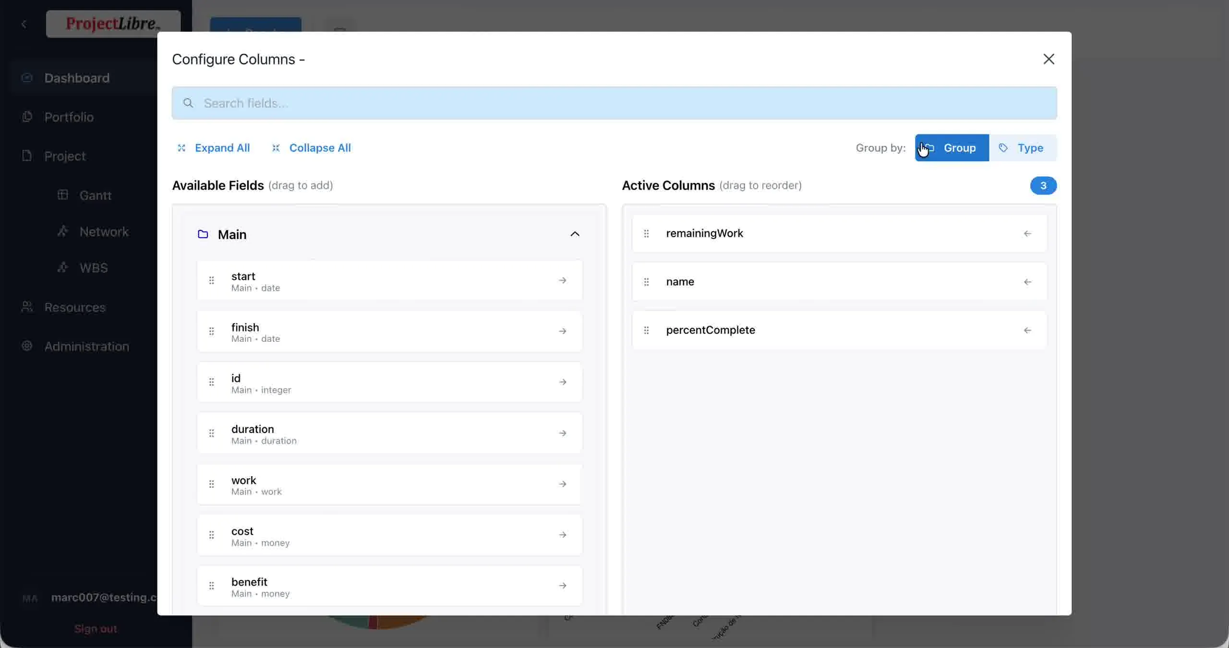
Task: Grab the drag handle of percentComplete
Action: pos(646,330)
